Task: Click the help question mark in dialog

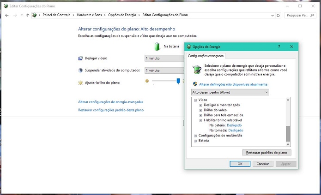Action: click(x=279, y=47)
